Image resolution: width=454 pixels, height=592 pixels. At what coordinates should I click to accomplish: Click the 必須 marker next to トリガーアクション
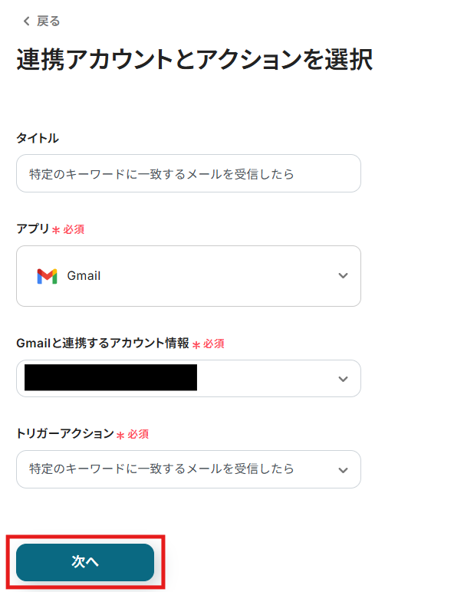[x=138, y=434]
